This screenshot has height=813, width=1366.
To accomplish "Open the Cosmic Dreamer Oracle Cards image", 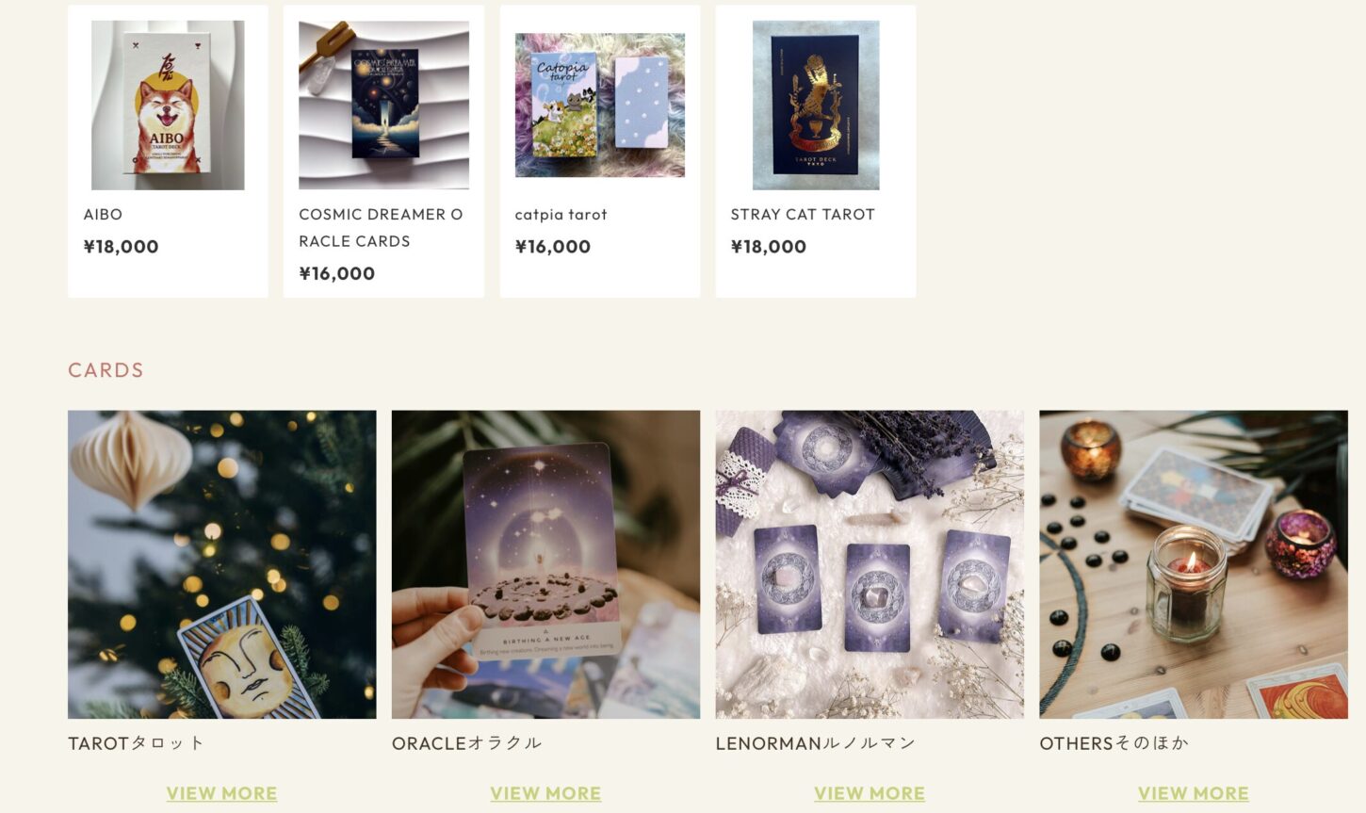I will pyautogui.click(x=383, y=105).
